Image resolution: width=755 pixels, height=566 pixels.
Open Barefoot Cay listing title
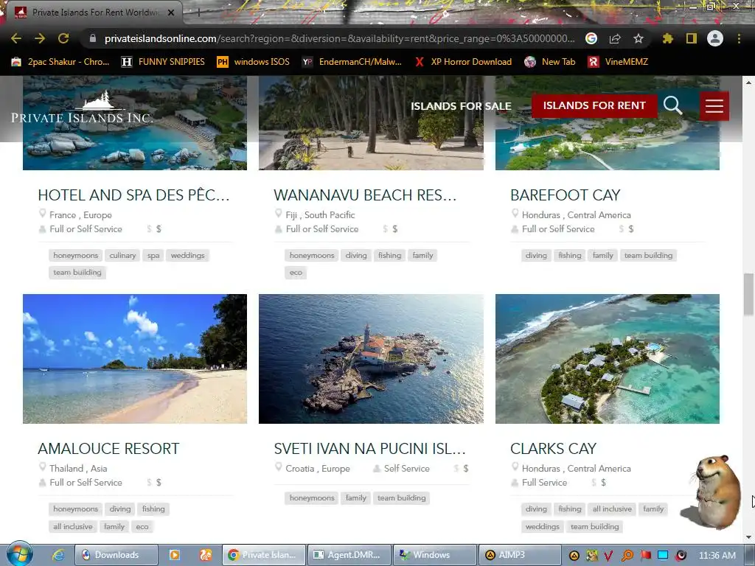click(566, 195)
